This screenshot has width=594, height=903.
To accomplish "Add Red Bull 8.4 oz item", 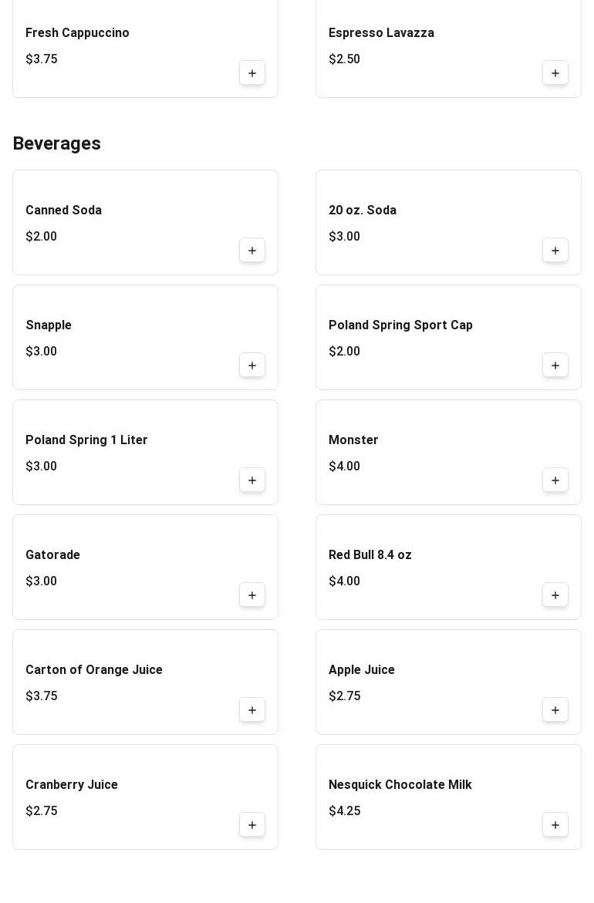I will pyautogui.click(x=555, y=595).
